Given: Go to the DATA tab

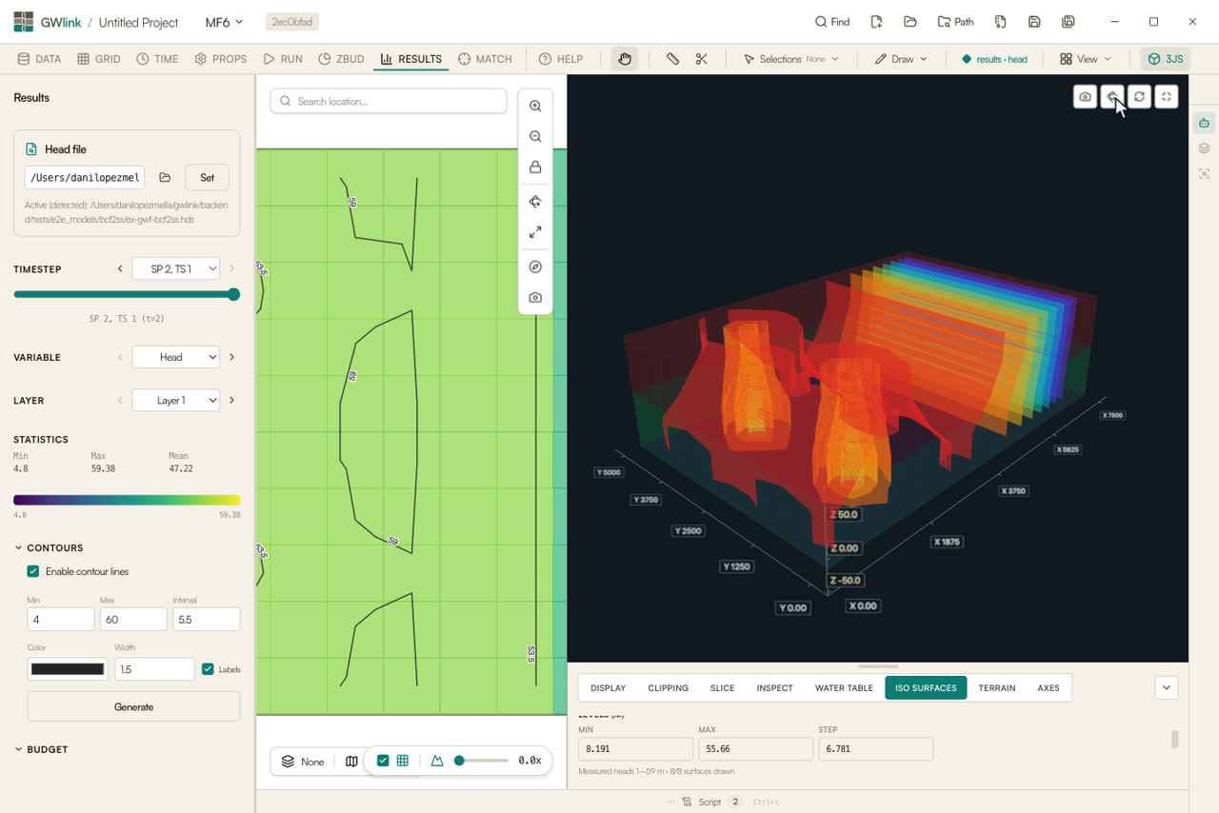Looking at the screenshot, I should coord(39,59).
